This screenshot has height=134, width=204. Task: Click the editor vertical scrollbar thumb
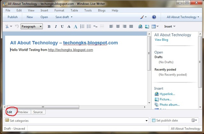(x=149, y=53)
